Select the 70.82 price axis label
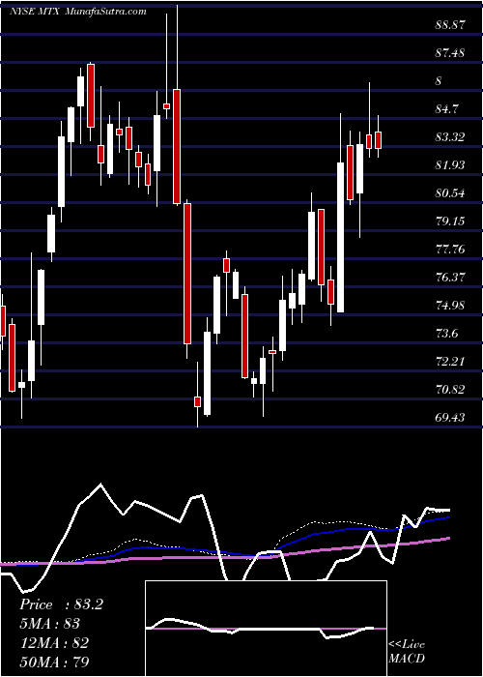This screenshot has height=677, width=483. point(450,390)
